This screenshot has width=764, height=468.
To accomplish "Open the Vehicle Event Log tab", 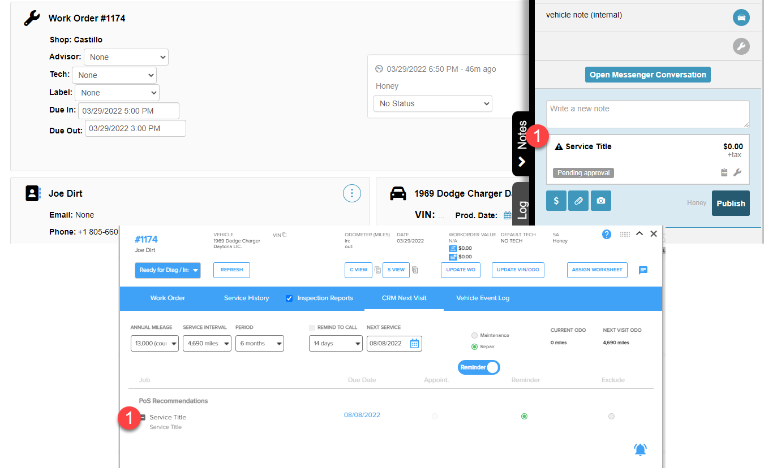I will [x=483, y=298].
